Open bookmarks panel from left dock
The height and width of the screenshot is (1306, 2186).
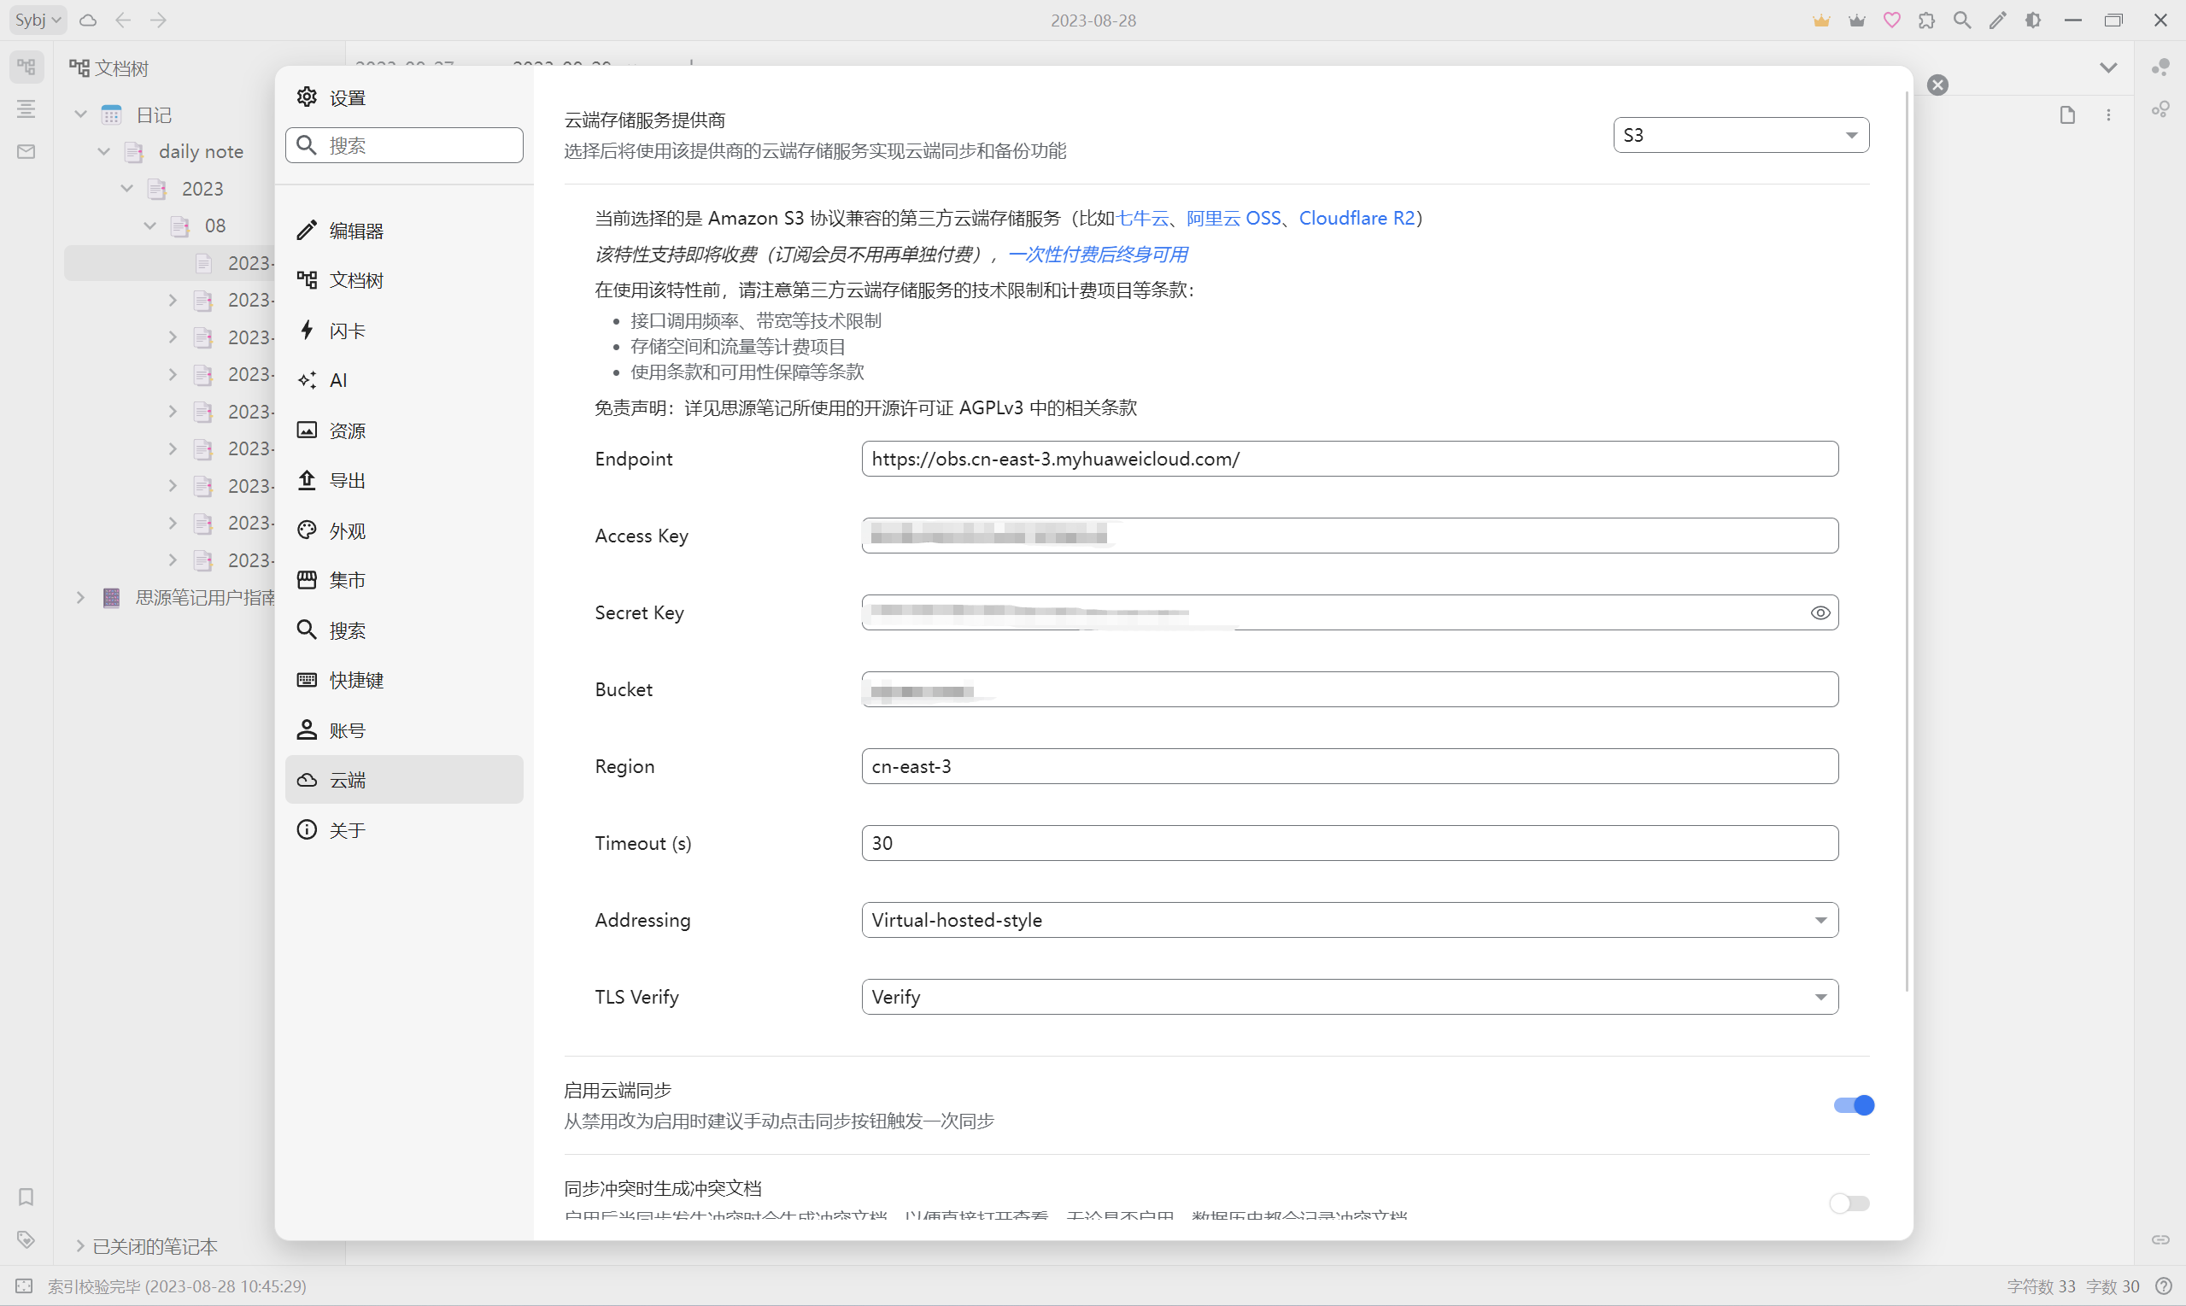coord(26,1197)
